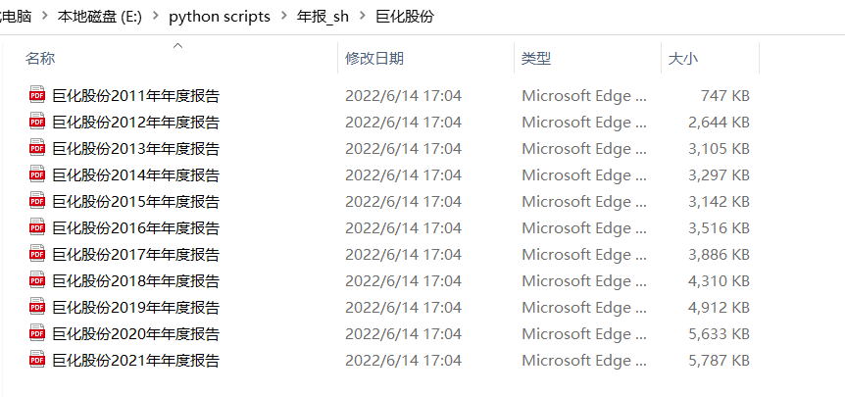This screenshot has height=397, width=845.
Task: Click PDF icon of 巨化股份2018年年度报告
Action: [37, 280]
